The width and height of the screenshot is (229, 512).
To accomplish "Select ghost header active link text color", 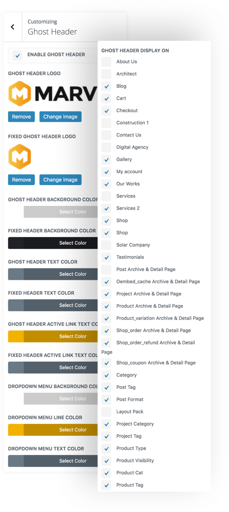I will [x=60, y=336].
